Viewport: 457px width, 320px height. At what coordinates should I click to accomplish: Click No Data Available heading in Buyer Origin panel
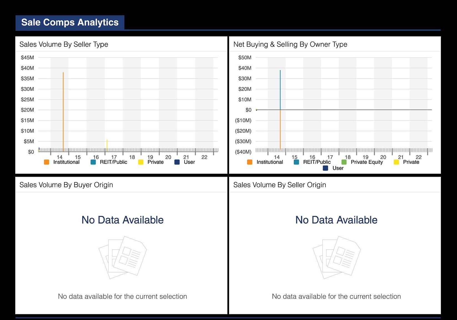tap(122, 220)
